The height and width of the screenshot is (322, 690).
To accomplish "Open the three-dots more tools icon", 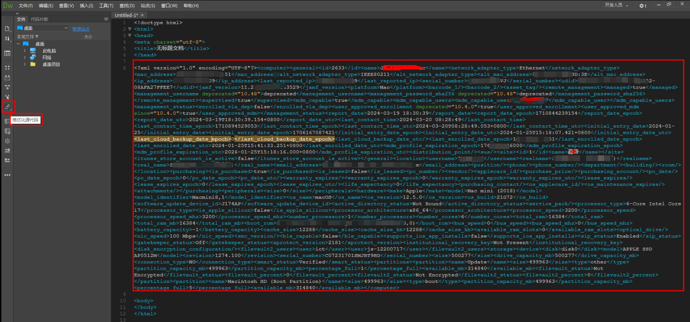I will coord(7,175).
